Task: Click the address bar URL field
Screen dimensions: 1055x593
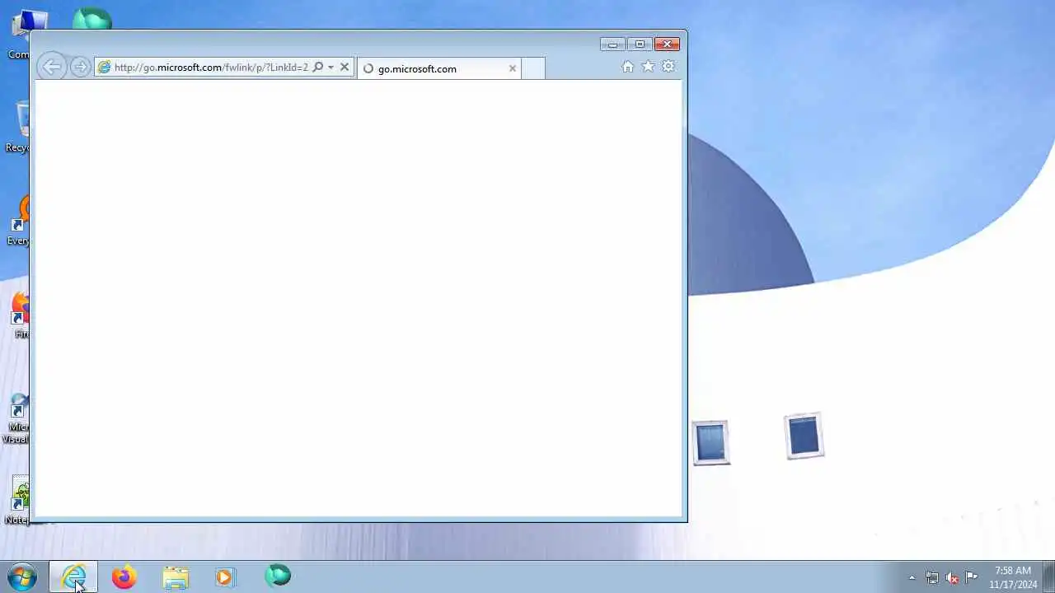Action: click(x=211, y=68)
